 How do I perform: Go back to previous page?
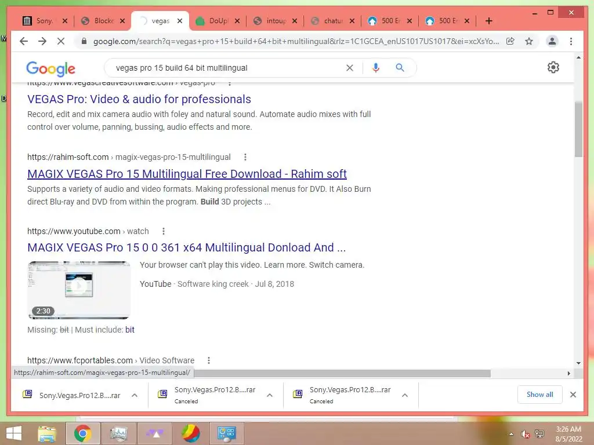[x=24, y=41]
